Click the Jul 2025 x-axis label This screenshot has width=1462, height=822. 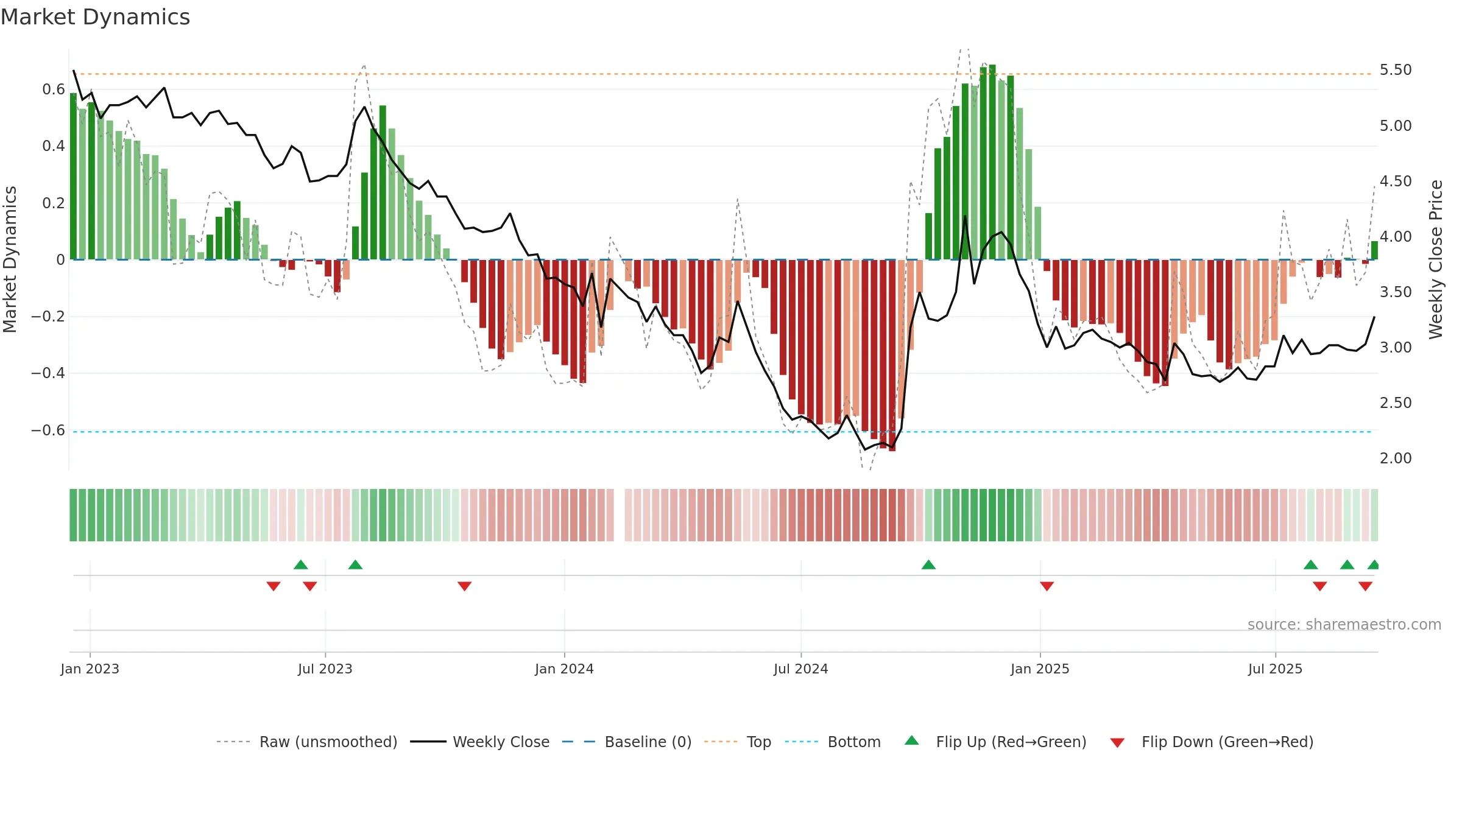[x=1276, y=669]
